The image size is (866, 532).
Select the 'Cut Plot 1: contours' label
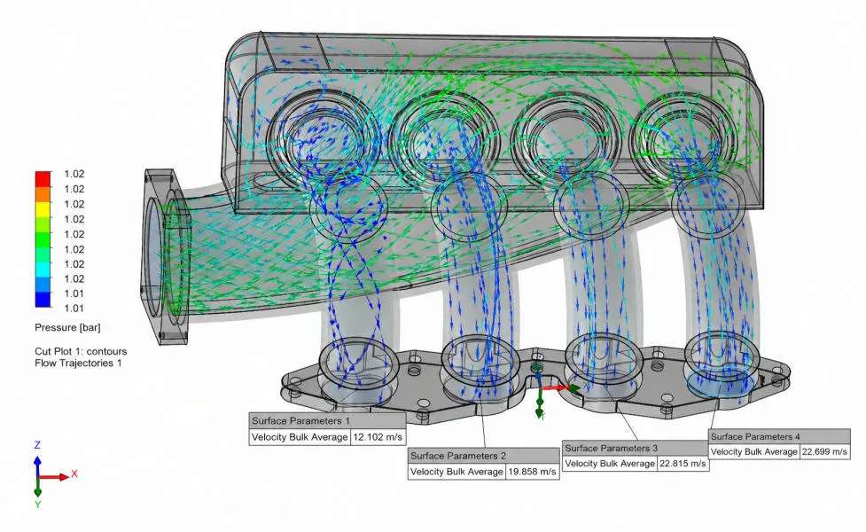tap(81, 351)
